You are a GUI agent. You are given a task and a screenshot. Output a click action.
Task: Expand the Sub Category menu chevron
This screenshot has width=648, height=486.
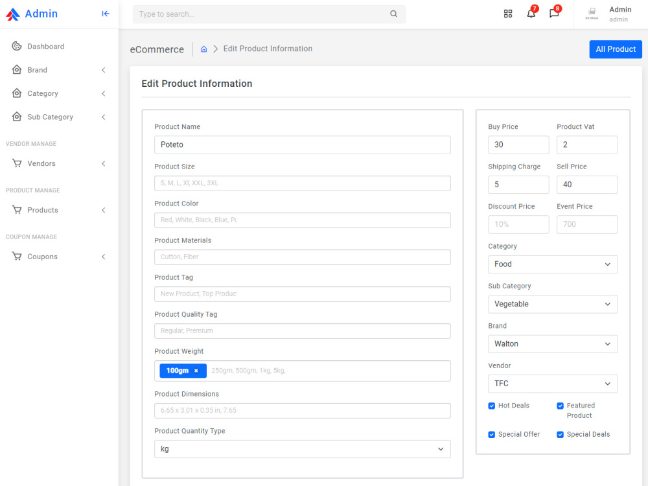pyautogui.click(x=103, y=117)
